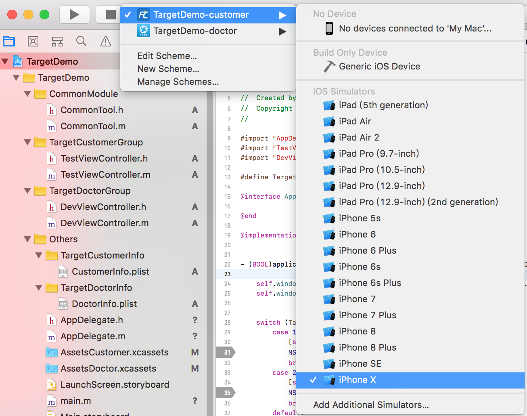Screen dimensions: 527x416
Task: Collapse the CommonModule group triangle
Action: pyautogui.click(x=28, y=94)
